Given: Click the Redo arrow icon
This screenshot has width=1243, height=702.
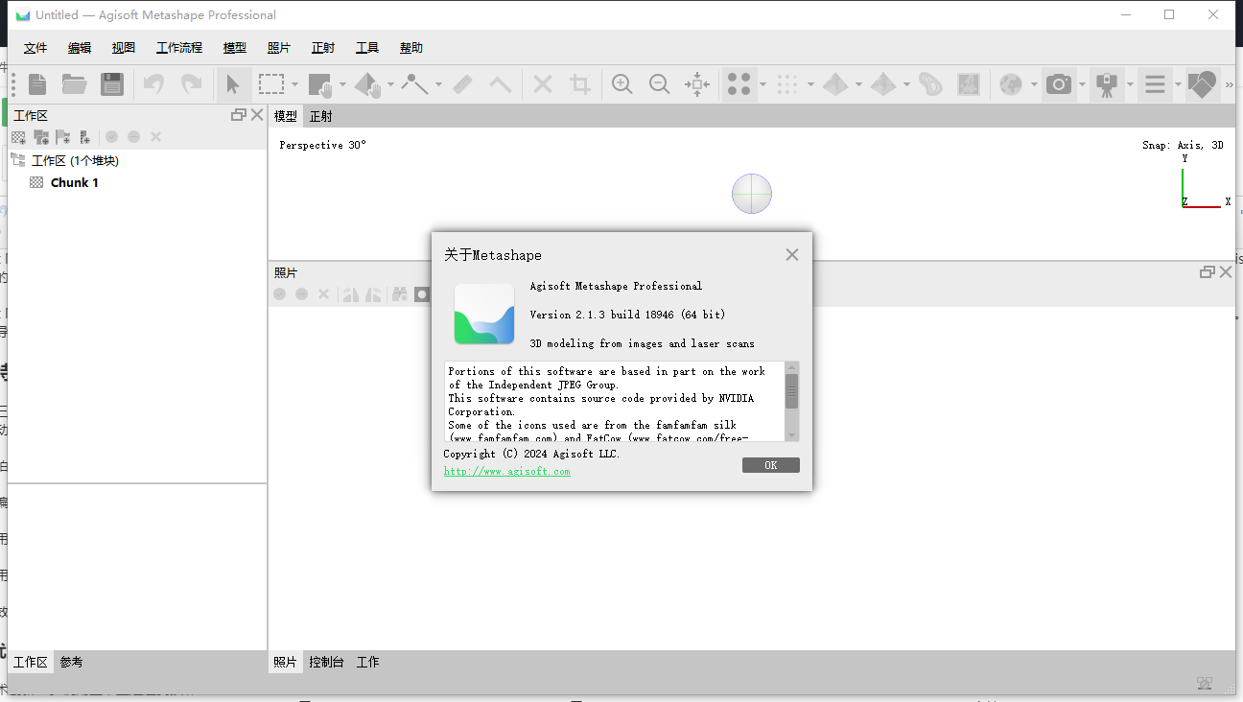Looking at the screenshot, I should pos(192,84).
